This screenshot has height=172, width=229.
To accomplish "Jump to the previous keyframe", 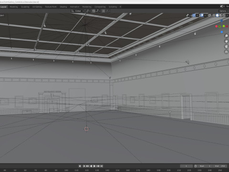I will [87, 166].
